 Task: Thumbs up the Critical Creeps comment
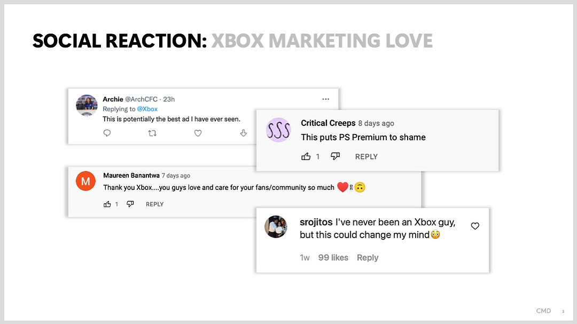306,157
